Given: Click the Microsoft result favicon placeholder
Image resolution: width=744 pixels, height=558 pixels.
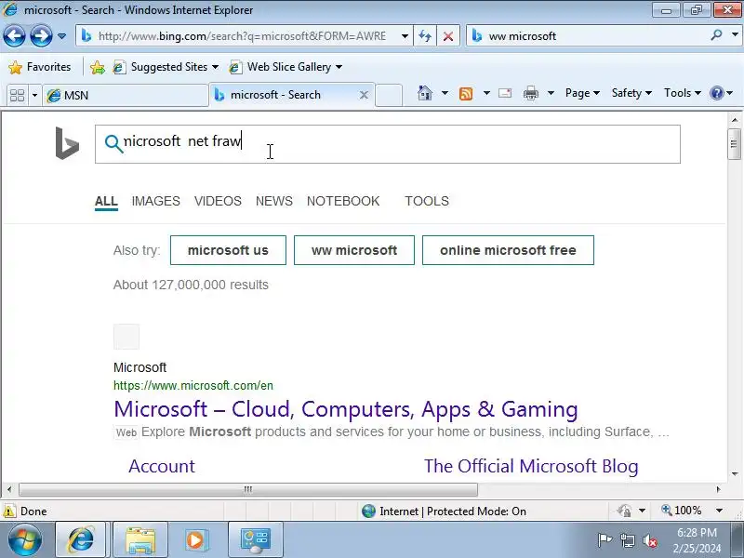Looking at the screenshot, I should (x=126, y=337).
